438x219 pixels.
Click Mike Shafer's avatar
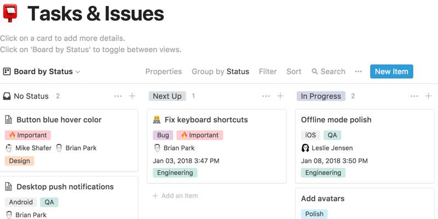coord(9,148)
